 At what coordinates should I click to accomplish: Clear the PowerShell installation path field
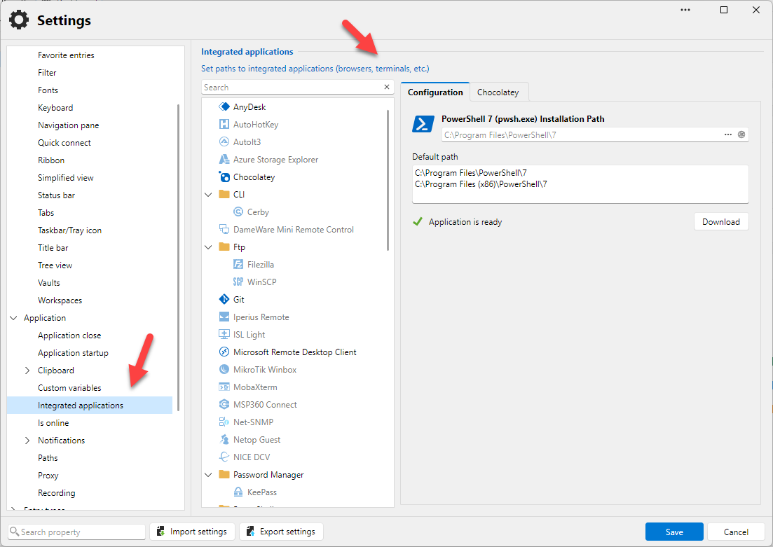(741, 134)
